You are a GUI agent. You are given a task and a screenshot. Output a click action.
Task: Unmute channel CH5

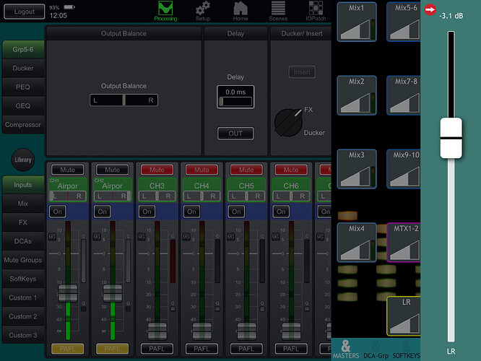tap(246, 170)
